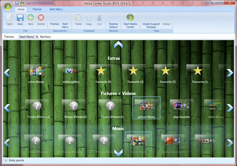Open the About dialog
The width and height of the screenshot is (237, 166).
pyautogui.click(x=166, y=24)
